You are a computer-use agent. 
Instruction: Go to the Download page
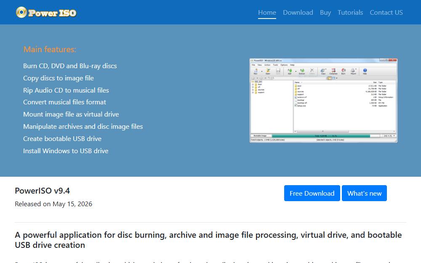tap(298, 13)
